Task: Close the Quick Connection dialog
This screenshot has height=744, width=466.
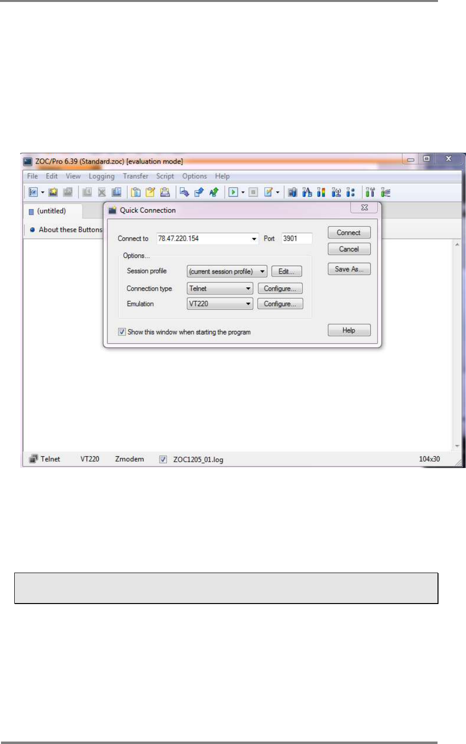Action: click(x=364, y=208)
